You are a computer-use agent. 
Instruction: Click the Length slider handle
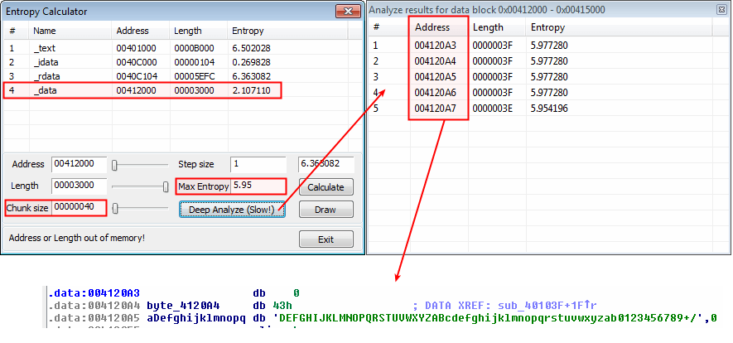click(x=166, y=186)
